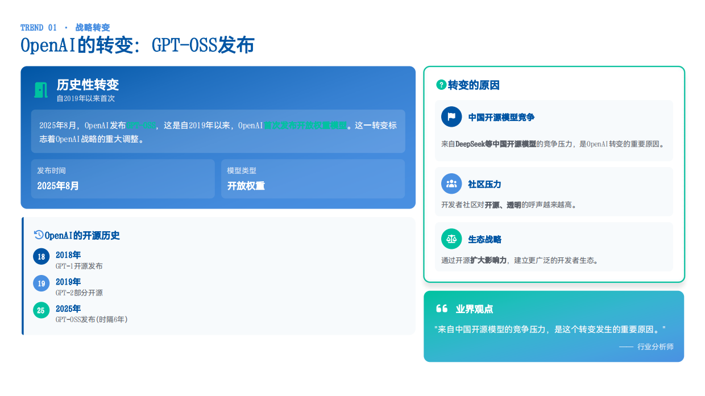Click the 25 marker for 2025年

(41, 310)
